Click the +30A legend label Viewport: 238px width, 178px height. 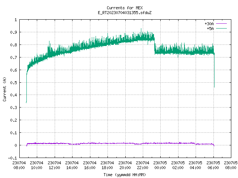tap(209, 24)
